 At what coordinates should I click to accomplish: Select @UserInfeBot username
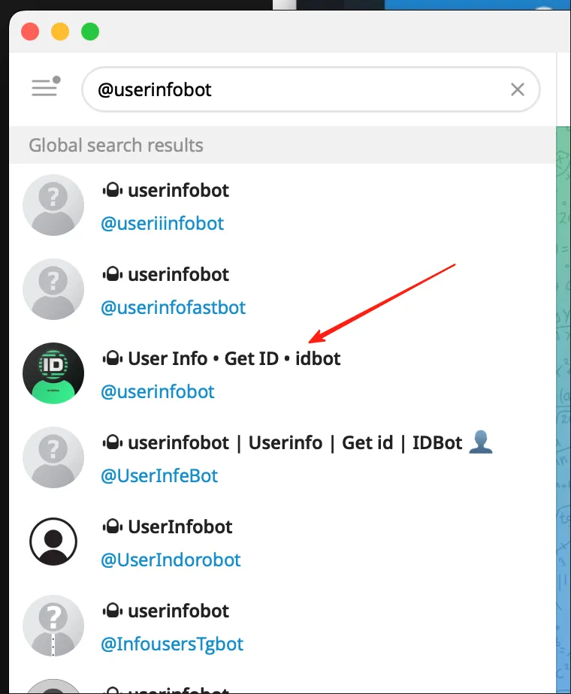coord(159,475)
